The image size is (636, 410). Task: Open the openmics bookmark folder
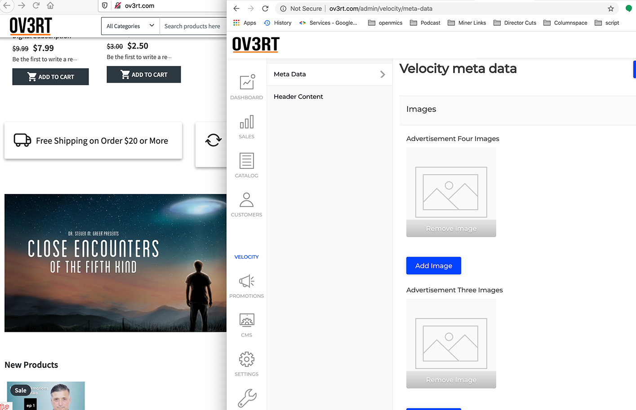(385, 23)
